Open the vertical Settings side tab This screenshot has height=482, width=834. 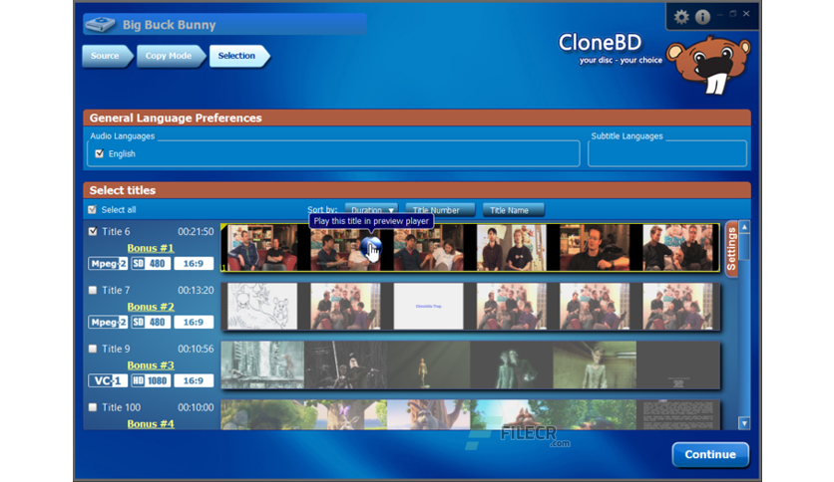click(731, 248)
